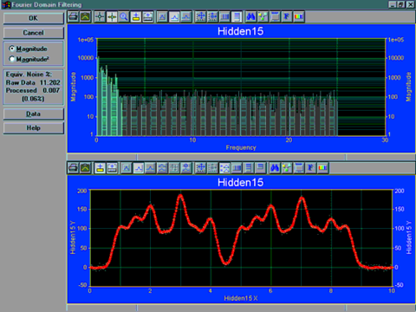Click the OK button
Screen dimensions: 416x312
click(x=34, y=18)
